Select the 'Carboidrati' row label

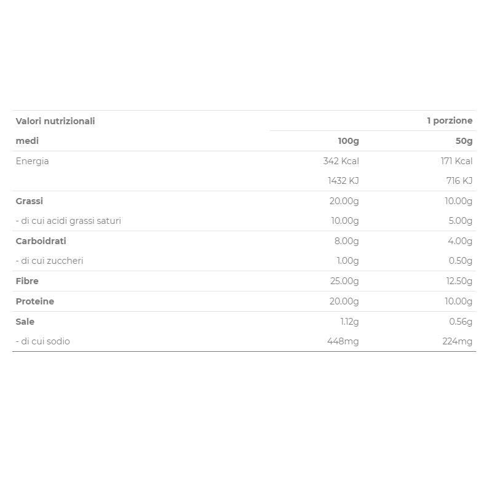coord(41,241)
